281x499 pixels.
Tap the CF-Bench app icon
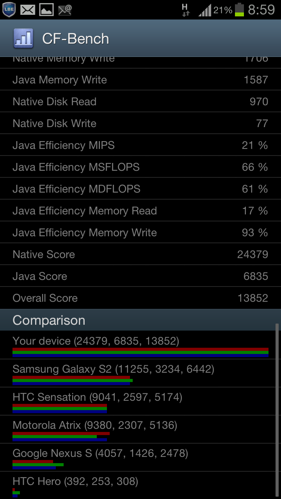23,38
